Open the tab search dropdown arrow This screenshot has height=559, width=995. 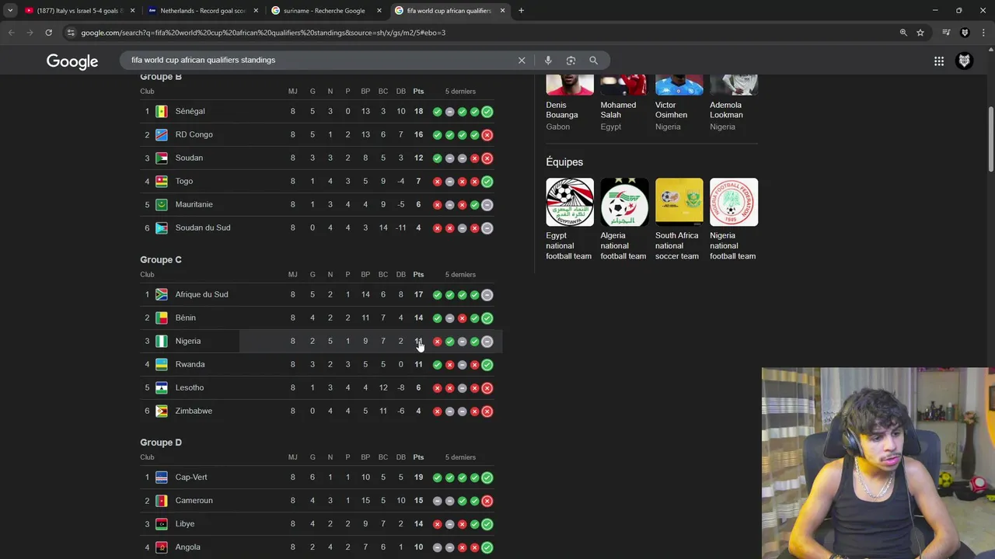[x=10, y=11]
